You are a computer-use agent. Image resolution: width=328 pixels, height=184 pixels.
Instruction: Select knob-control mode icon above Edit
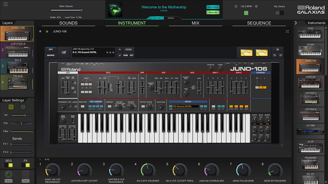pyautogui.click(x=9, y=174)
